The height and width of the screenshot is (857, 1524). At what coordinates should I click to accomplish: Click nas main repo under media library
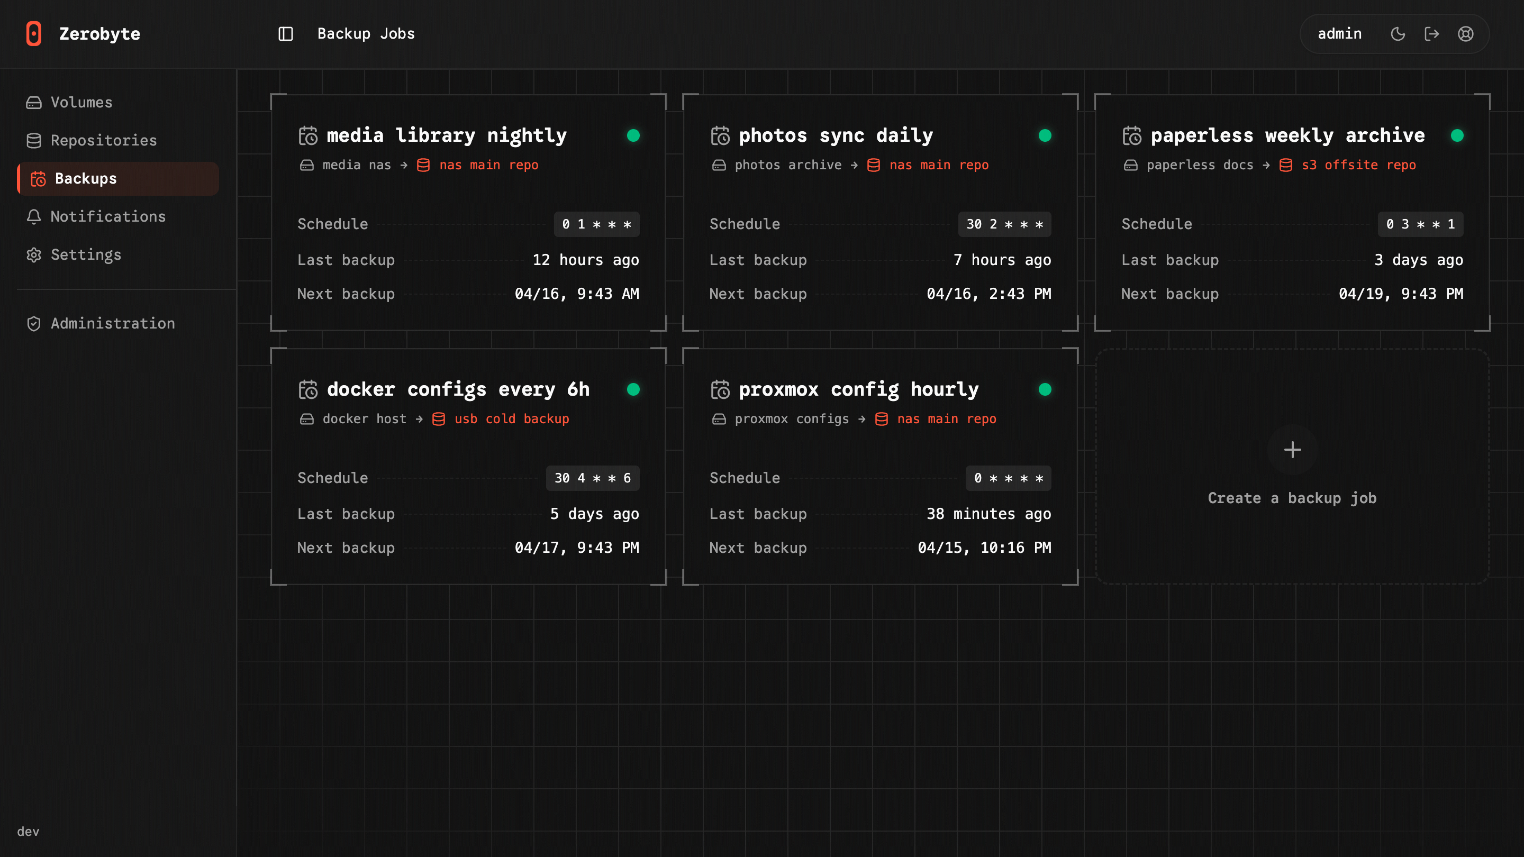click(x=488, y=165)
